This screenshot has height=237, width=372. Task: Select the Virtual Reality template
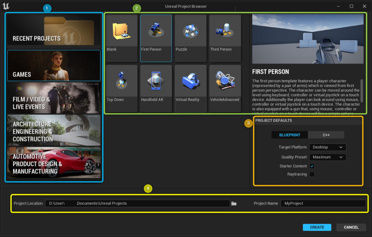(190, 89)
